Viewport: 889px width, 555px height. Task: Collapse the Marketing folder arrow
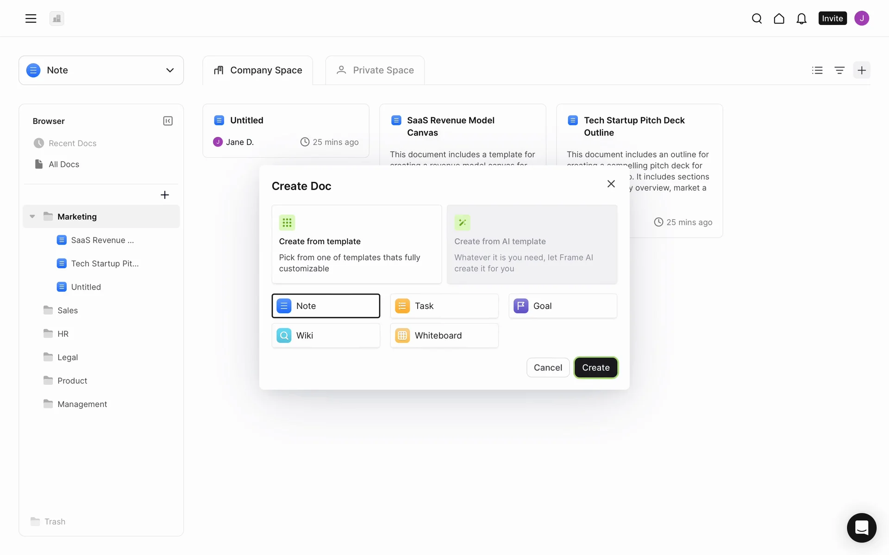32,216
